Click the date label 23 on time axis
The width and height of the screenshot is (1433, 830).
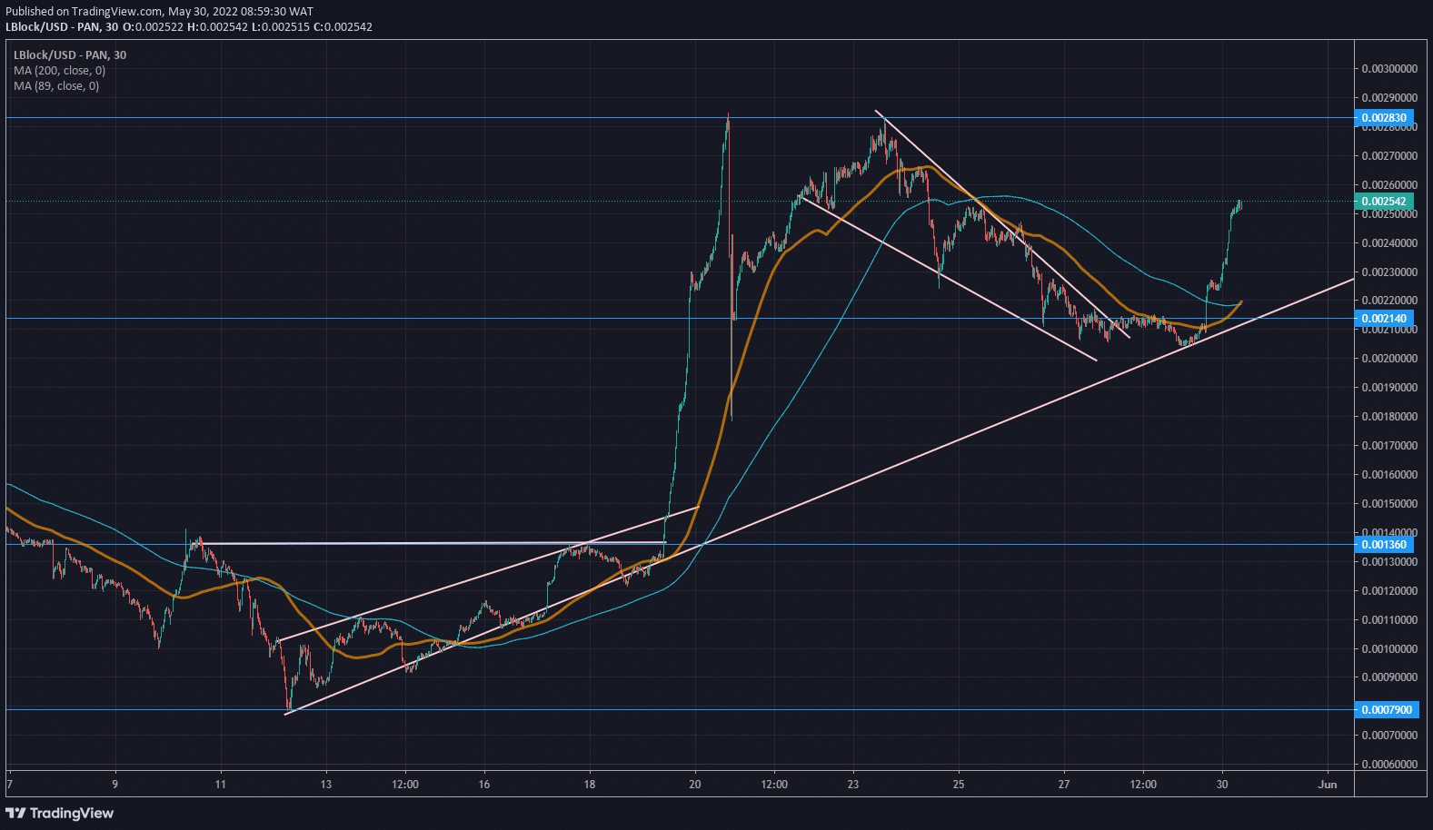[x=853, y=785]
